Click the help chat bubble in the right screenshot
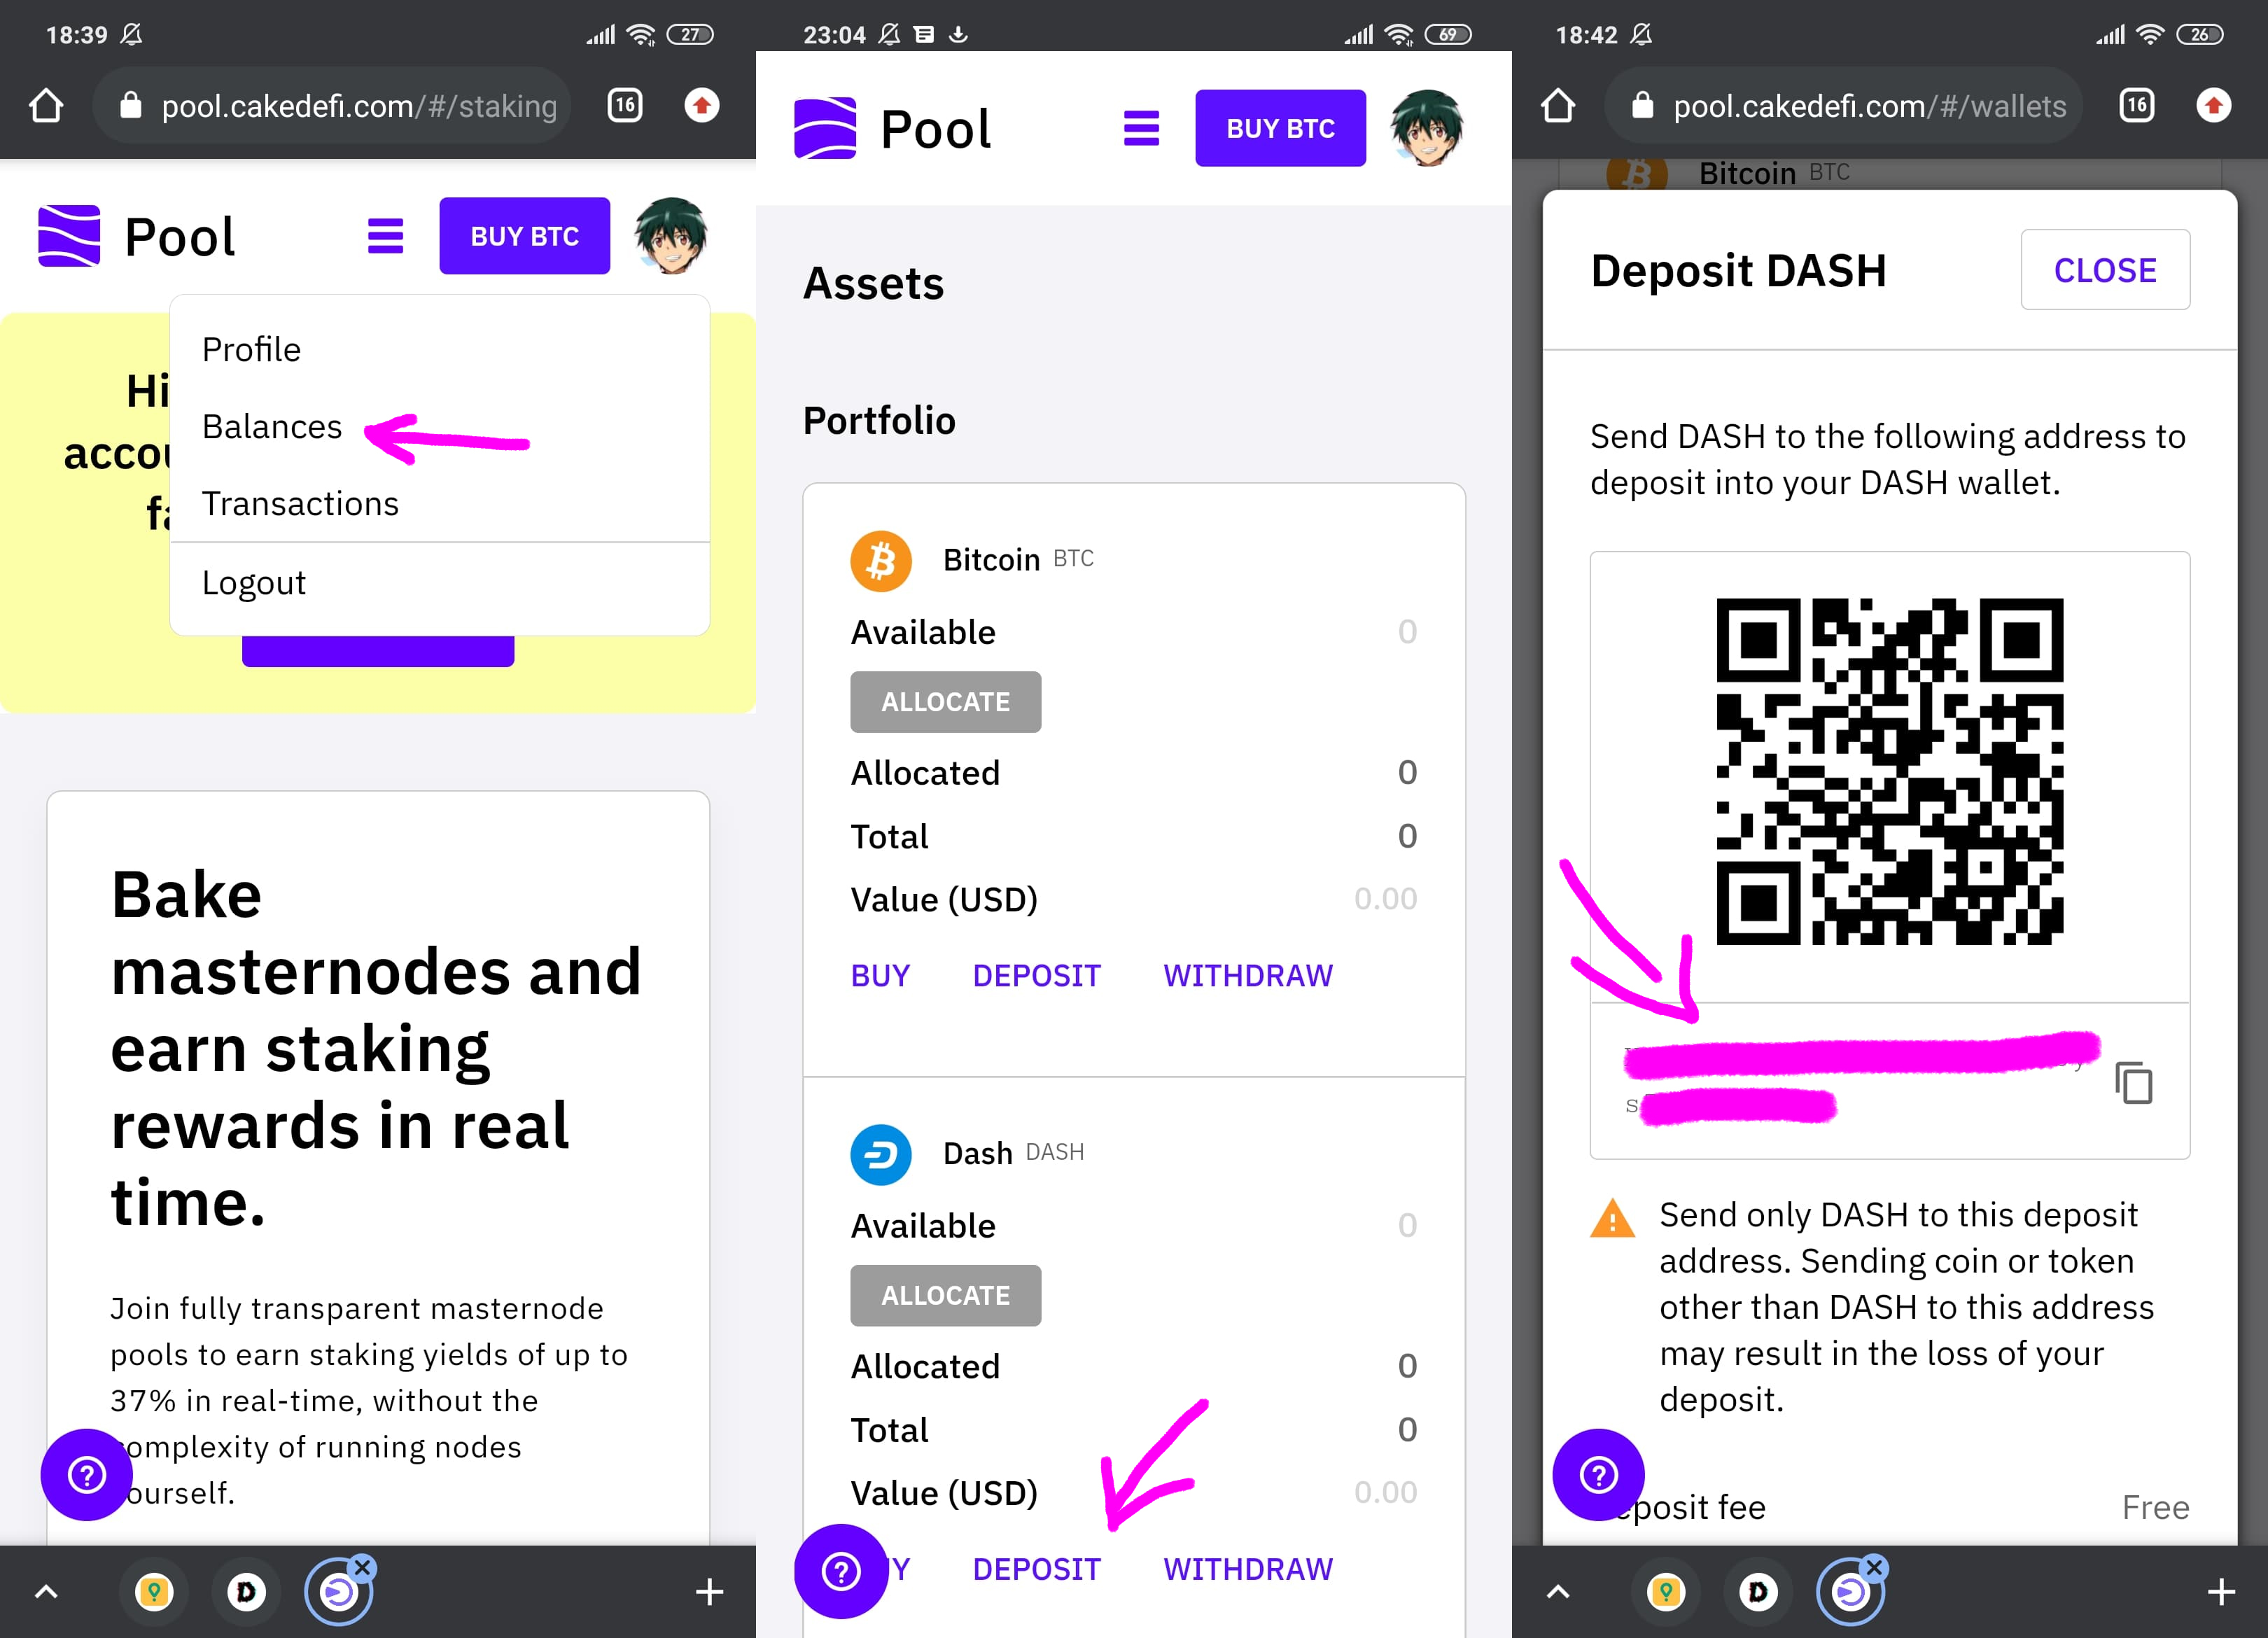 coord(1599,1474)
